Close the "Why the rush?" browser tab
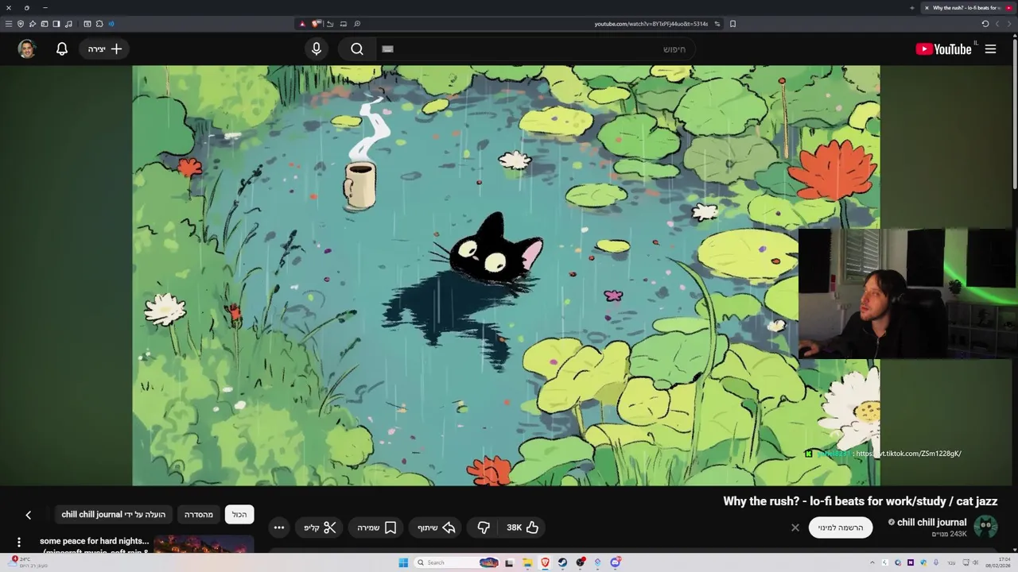 coord(927,8)
